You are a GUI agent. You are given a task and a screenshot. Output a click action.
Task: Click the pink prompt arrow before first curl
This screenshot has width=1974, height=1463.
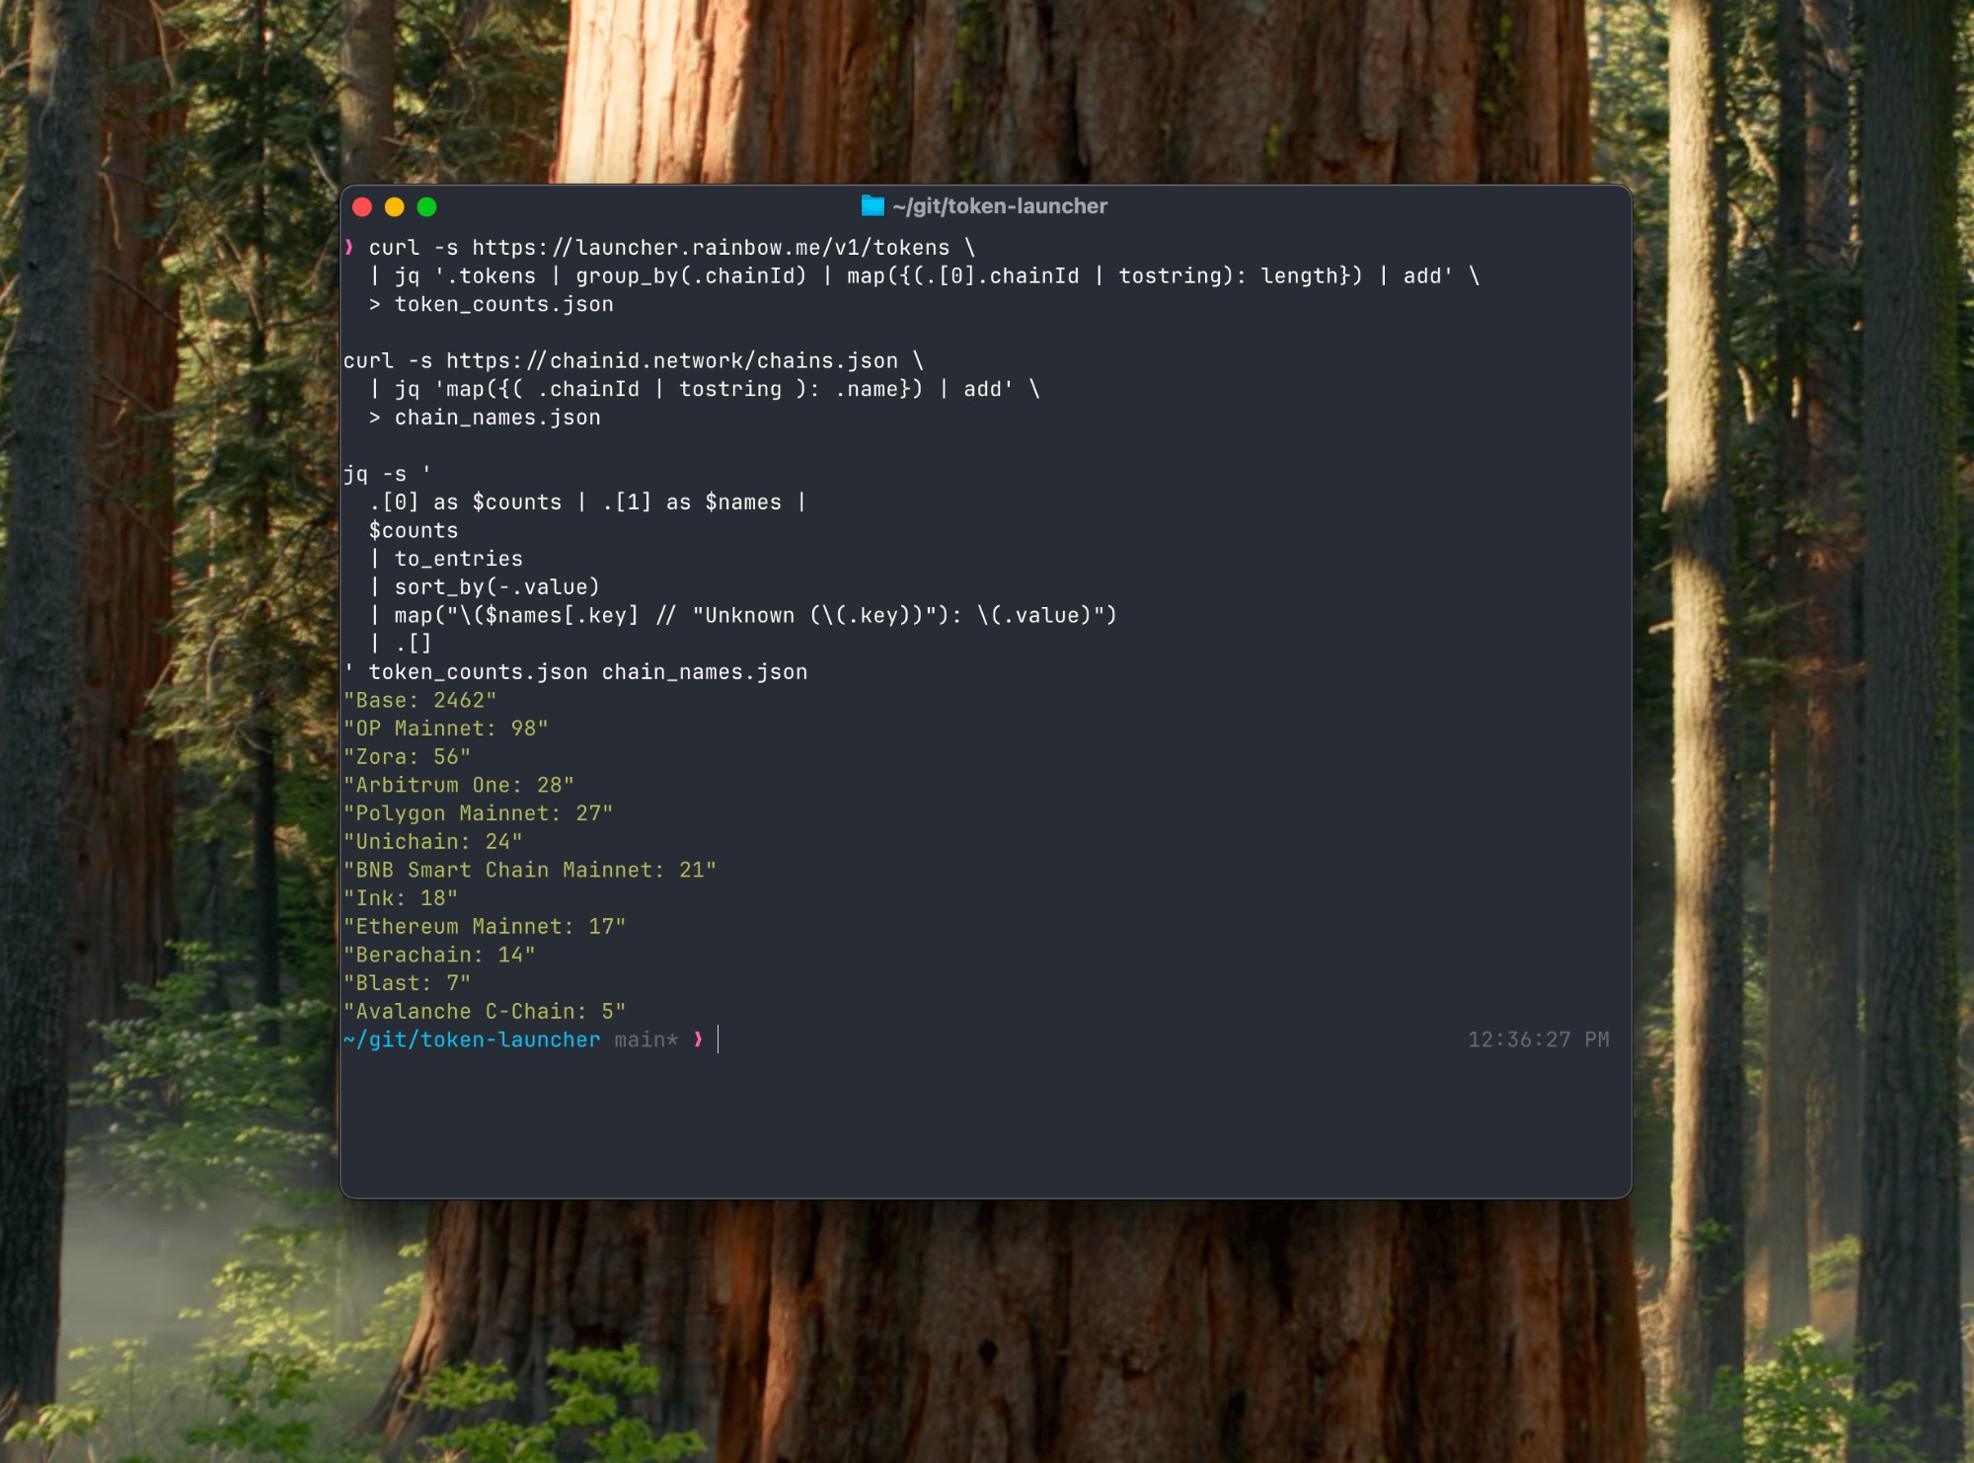[x=349, y=247]
